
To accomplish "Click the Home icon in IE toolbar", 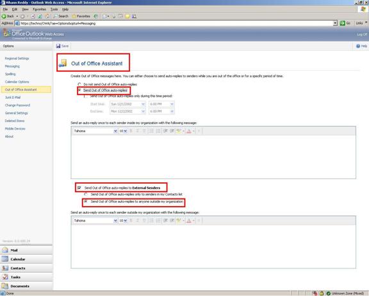I will tap(47, 16).
